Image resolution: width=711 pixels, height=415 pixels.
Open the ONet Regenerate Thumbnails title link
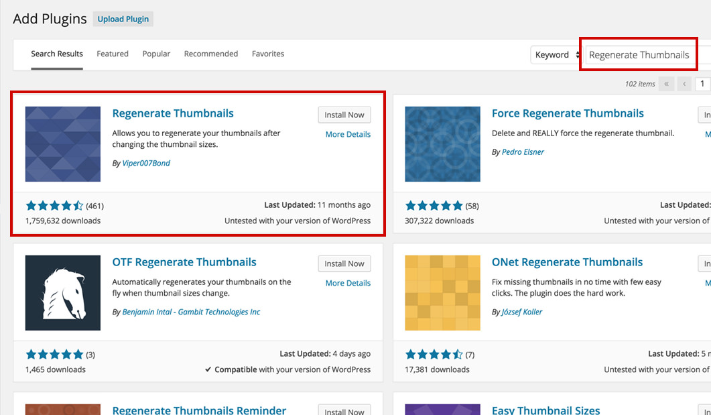(x=567, y=262)
